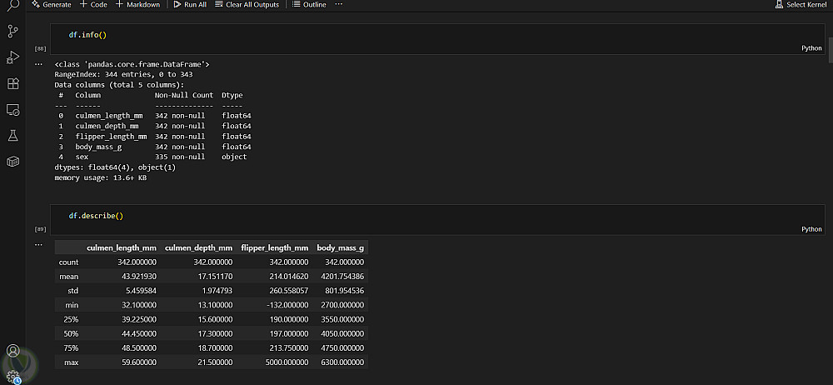This screenshot has height=385, width=833.
Task: Select the '25%' row label
Action: [x=71, y=320]
